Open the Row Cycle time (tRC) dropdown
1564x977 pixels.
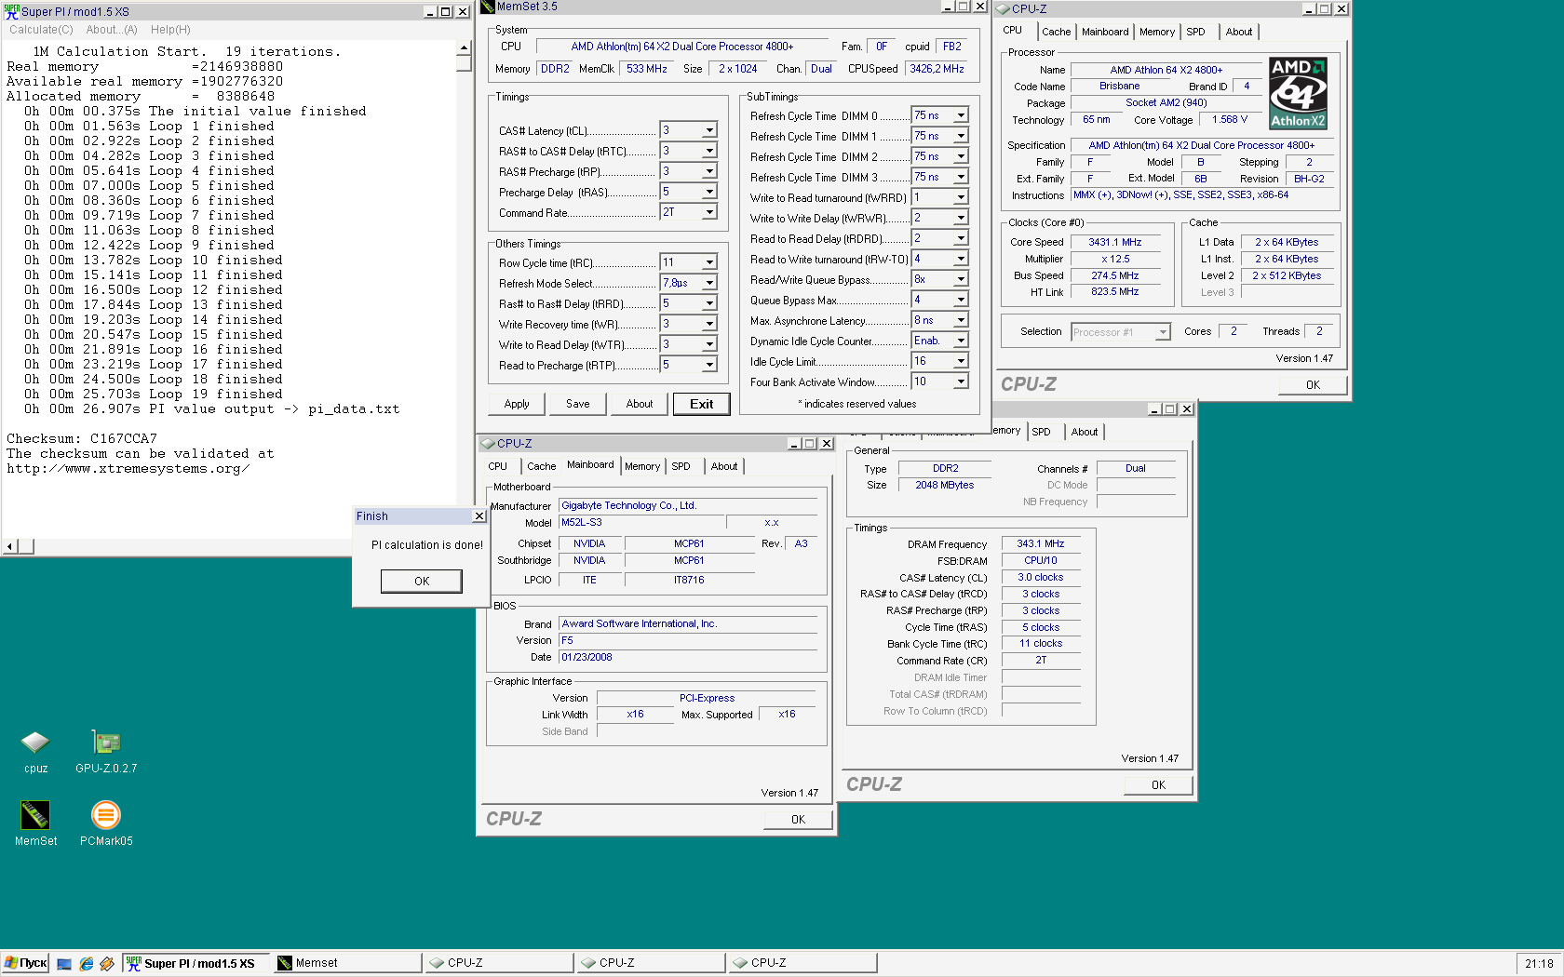tap(709, 262)
